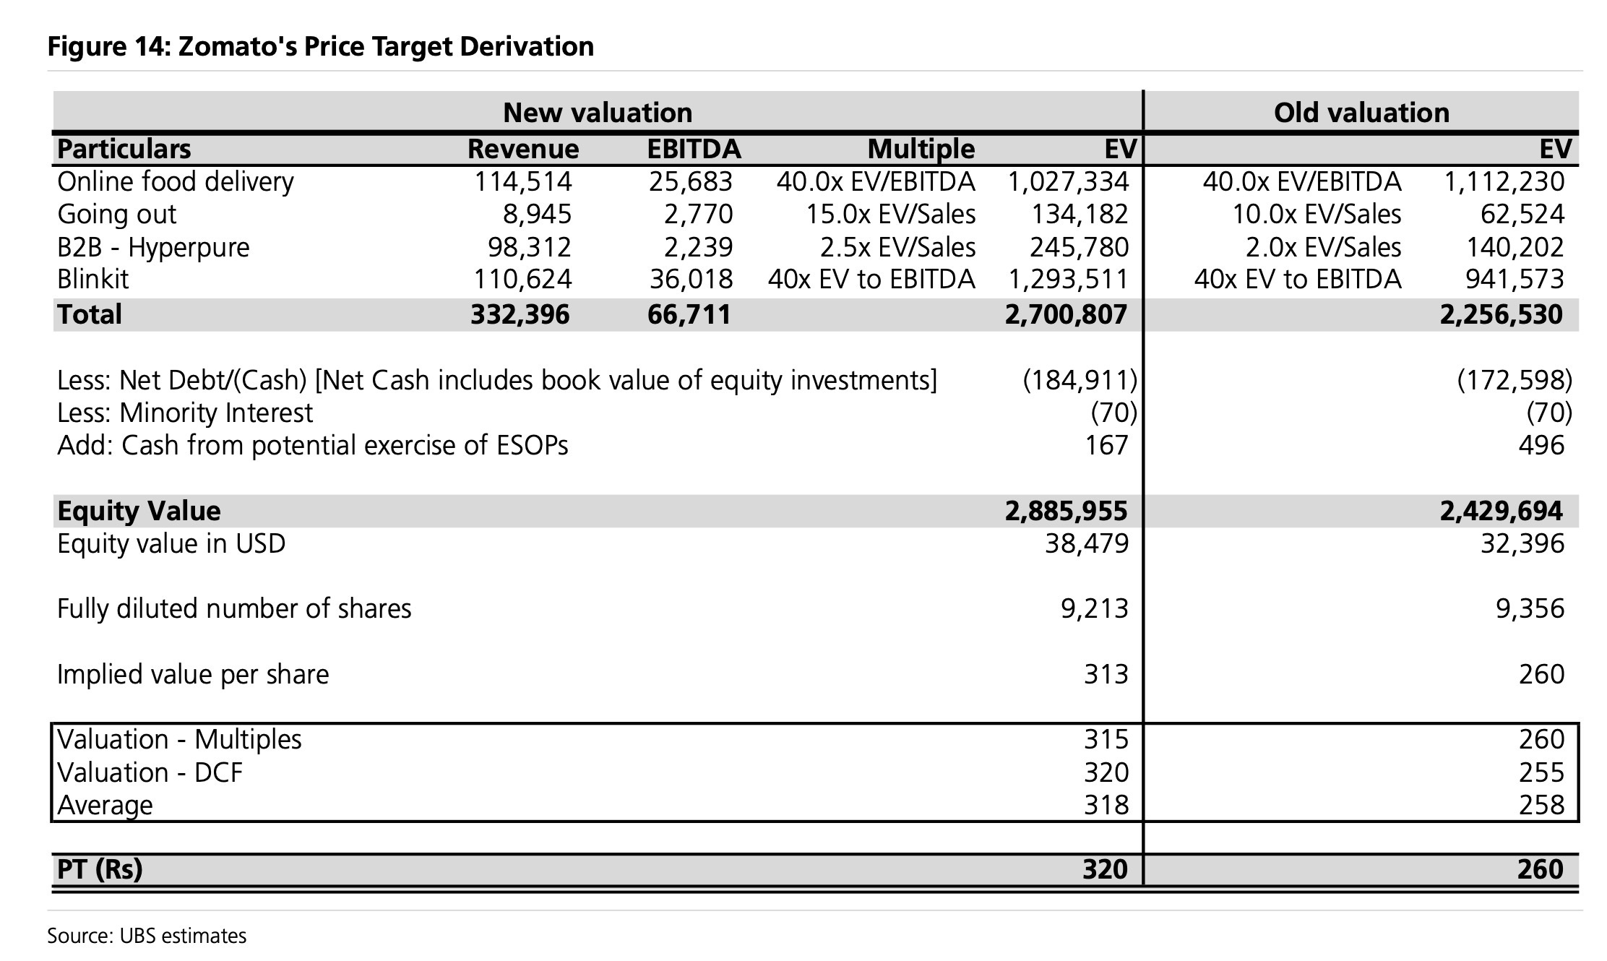Click 'Source: UBS estimates' footnote
The width and height of the screenshot is (1607, 961).
point(147,936)
